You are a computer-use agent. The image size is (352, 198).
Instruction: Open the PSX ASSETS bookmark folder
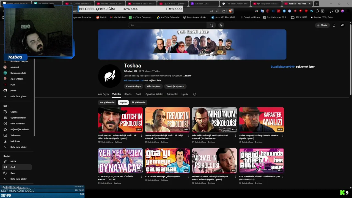tap(299, 17)
